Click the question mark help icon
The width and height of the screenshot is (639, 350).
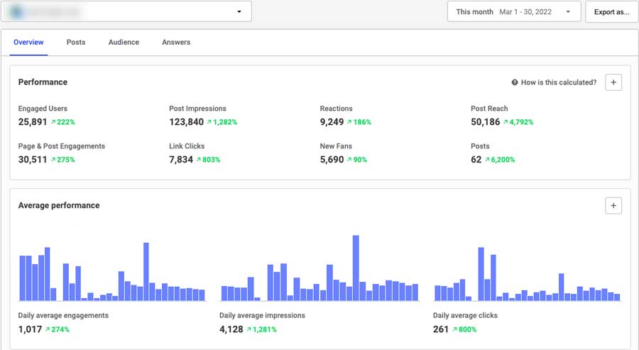[x=515, y=82]
